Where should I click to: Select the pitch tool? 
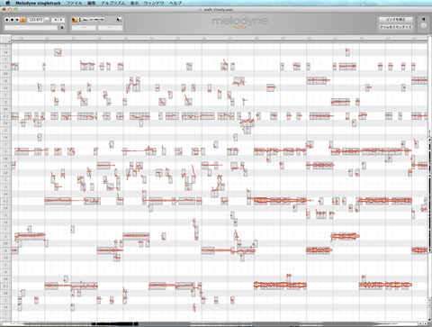coord(80,20)
